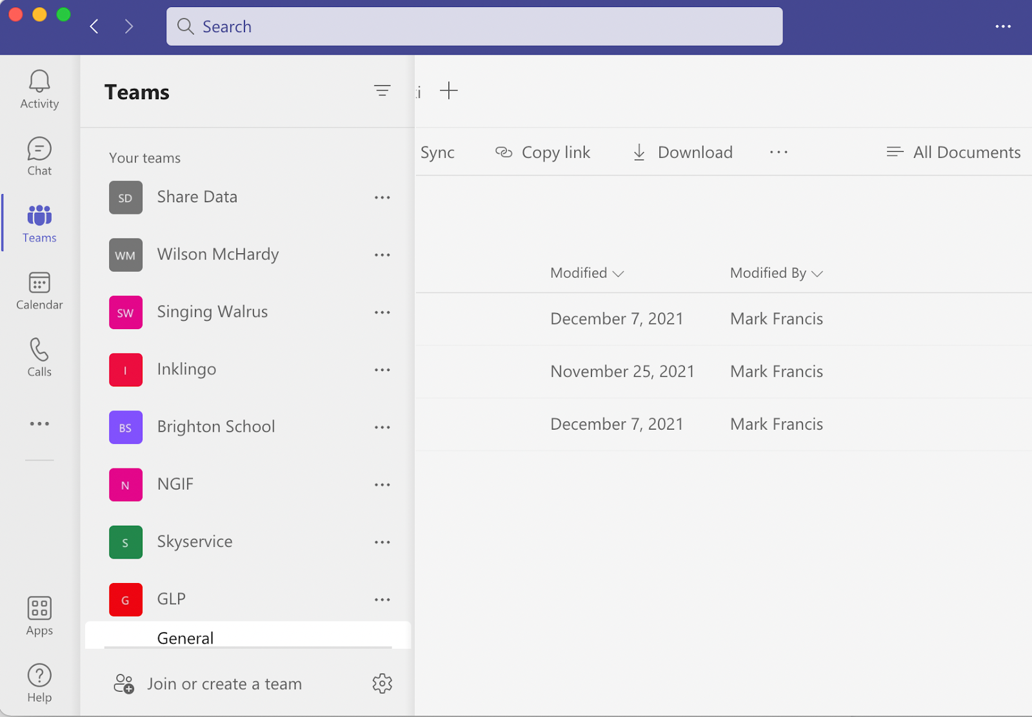The image size is (1032, 717).
Task: Open the Brighton School team avatar
Action: coord(126,428)
